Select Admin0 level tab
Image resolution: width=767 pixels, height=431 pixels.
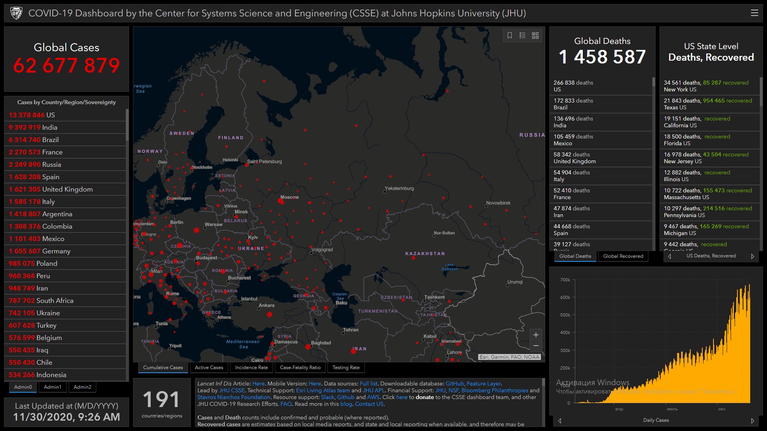(x=23, y=387)
